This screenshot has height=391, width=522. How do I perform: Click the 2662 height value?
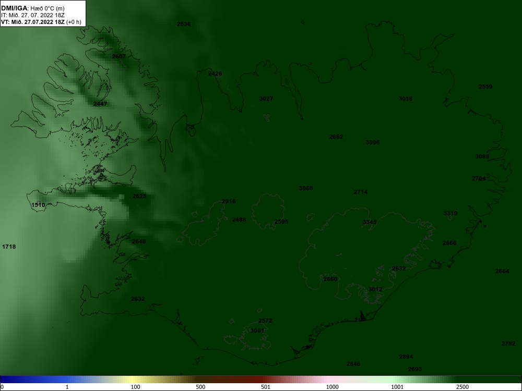[336, 137]
